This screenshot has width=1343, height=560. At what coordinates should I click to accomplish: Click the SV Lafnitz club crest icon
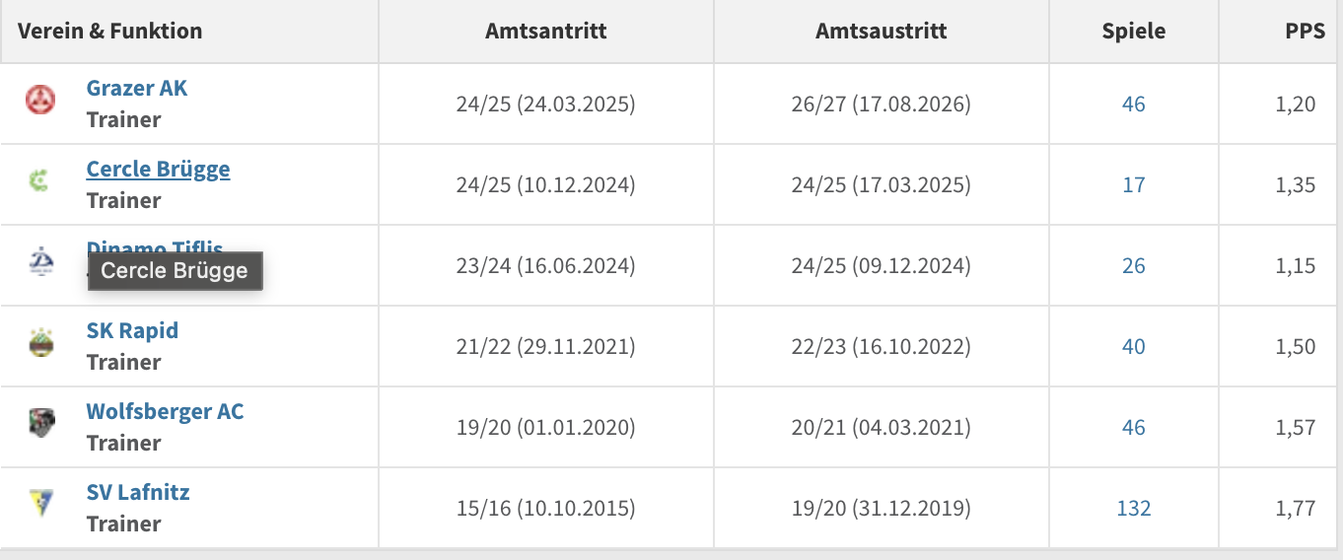[x=40, y=504]
